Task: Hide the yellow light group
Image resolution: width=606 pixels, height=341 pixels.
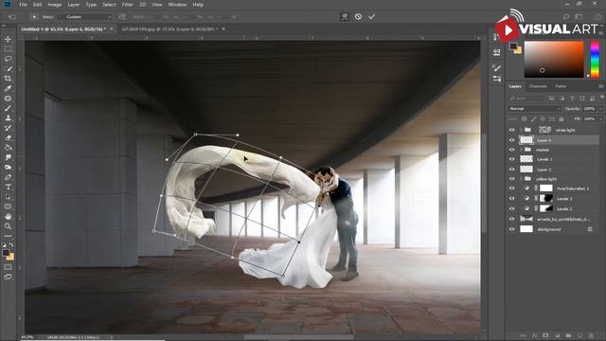Action: [511, 179]
